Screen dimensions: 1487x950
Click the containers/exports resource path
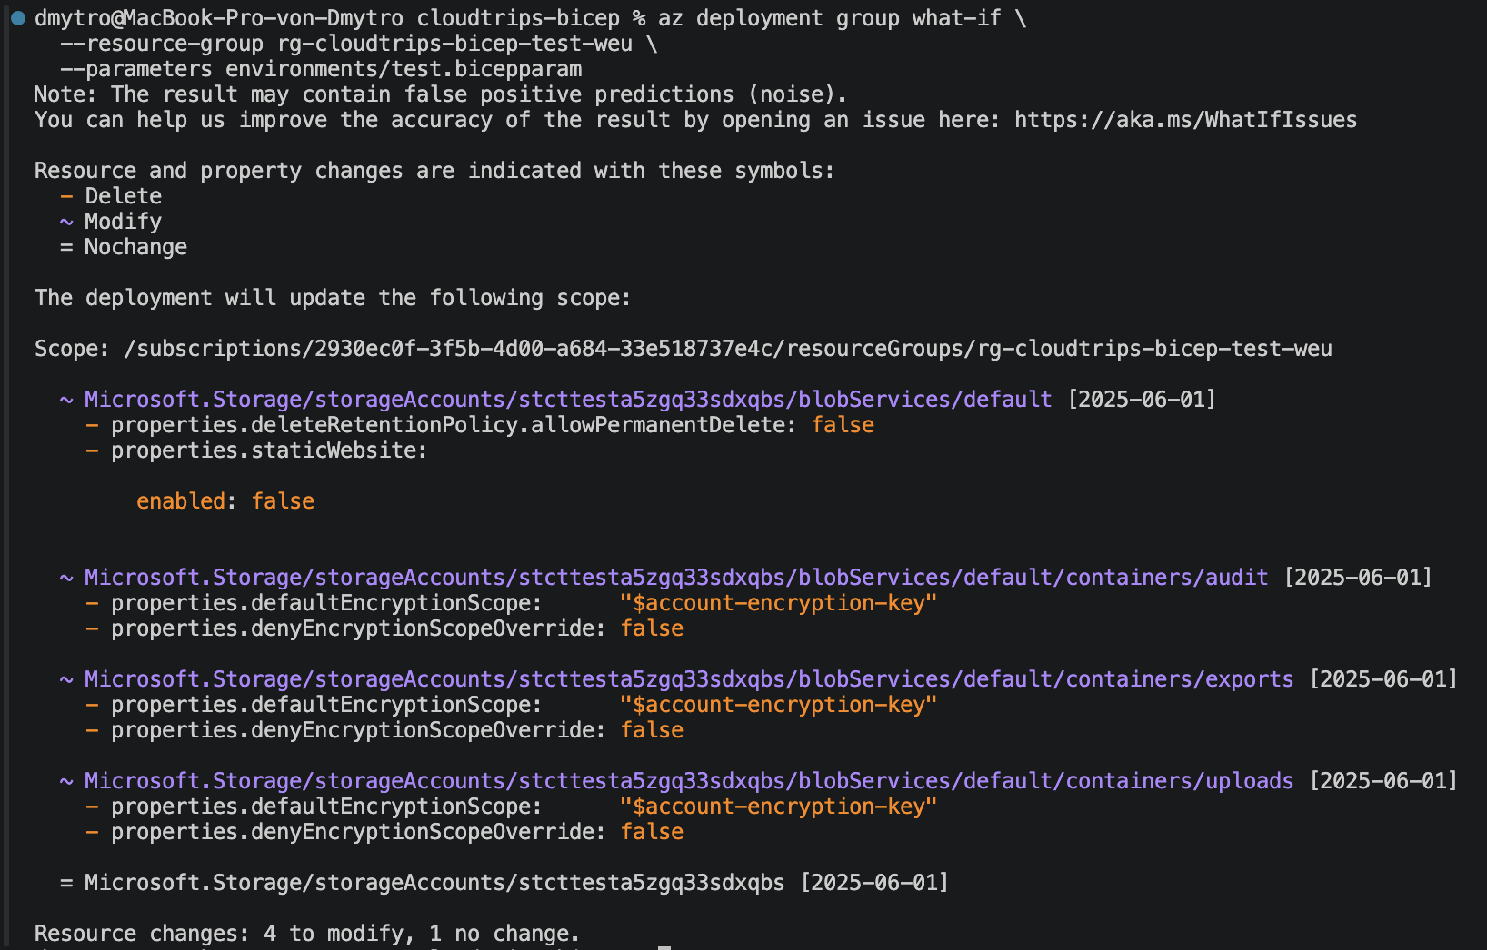tap(689, 679)
